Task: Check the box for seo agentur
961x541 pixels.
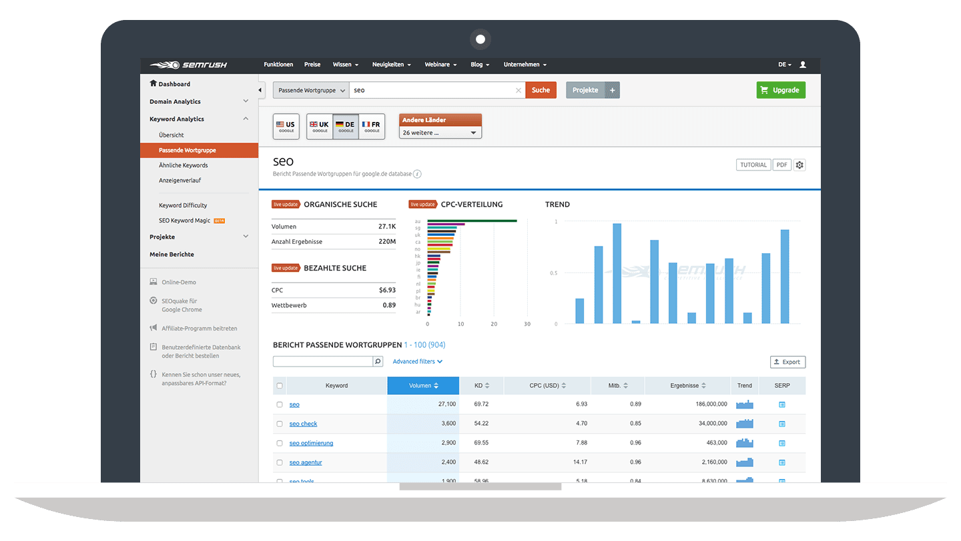Action: point(280,462)
